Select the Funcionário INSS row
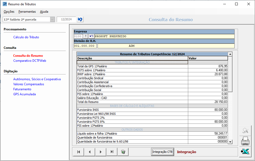The height and width of the screenshot is (161, 255). click(152, 110)
